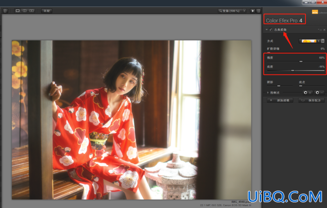327x208 pixels.
Task: Open the zoom level dropdown arrow
Action: 244,11
